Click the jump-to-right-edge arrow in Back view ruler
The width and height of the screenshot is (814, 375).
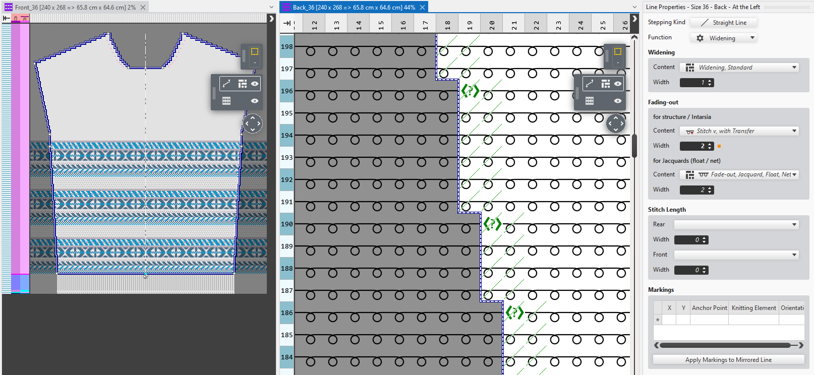point(287,23)
